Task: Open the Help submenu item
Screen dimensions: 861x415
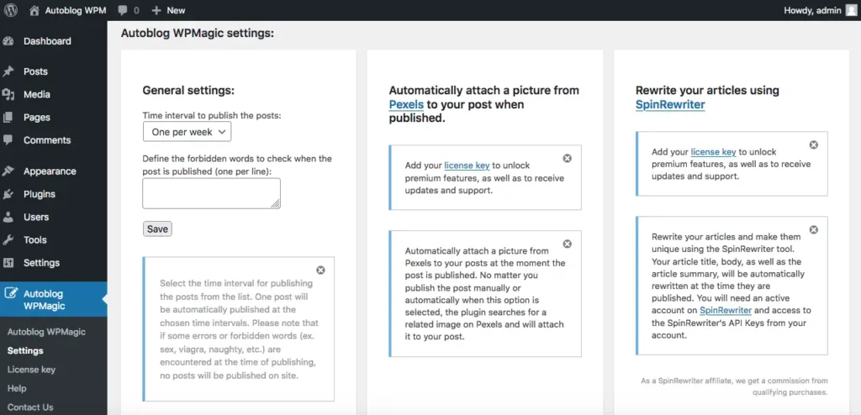Action: (17, 388)
